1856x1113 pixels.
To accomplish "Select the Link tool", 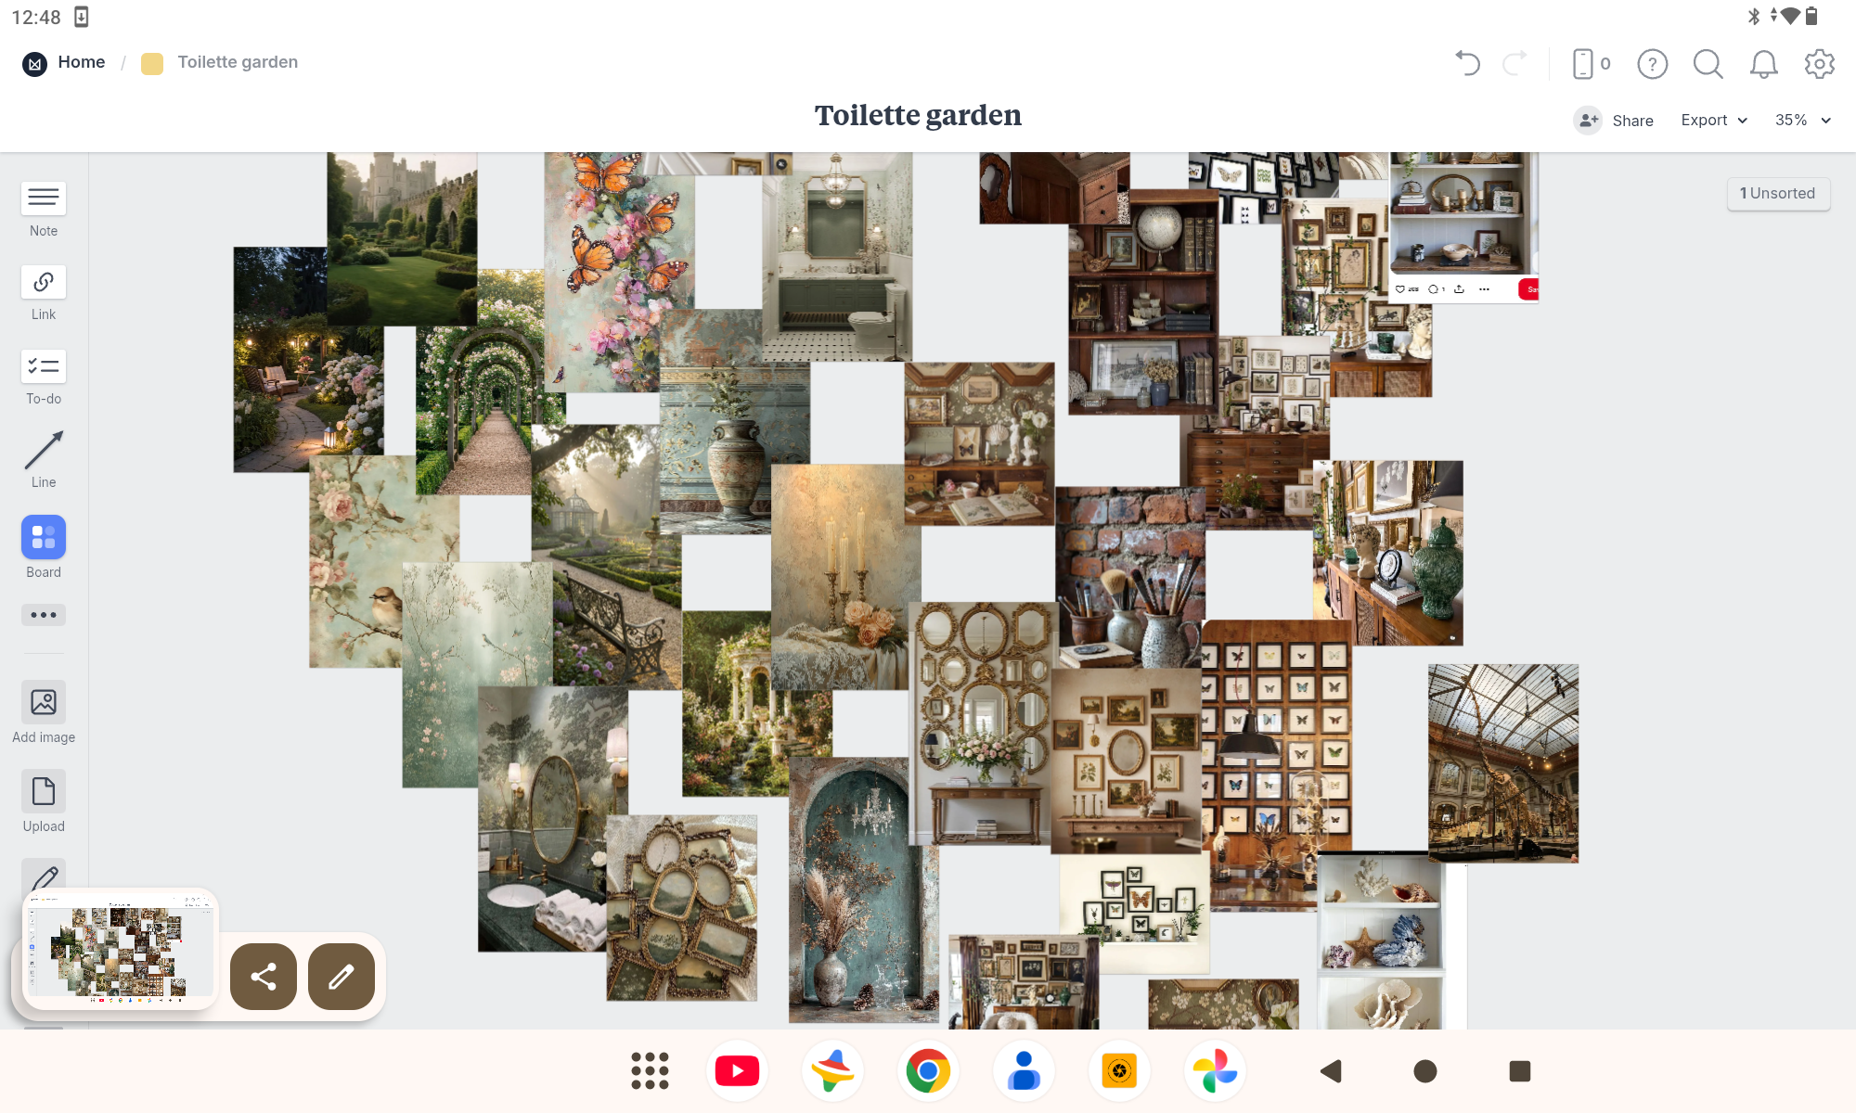I will pyautogui.click(x=44, y=282).
